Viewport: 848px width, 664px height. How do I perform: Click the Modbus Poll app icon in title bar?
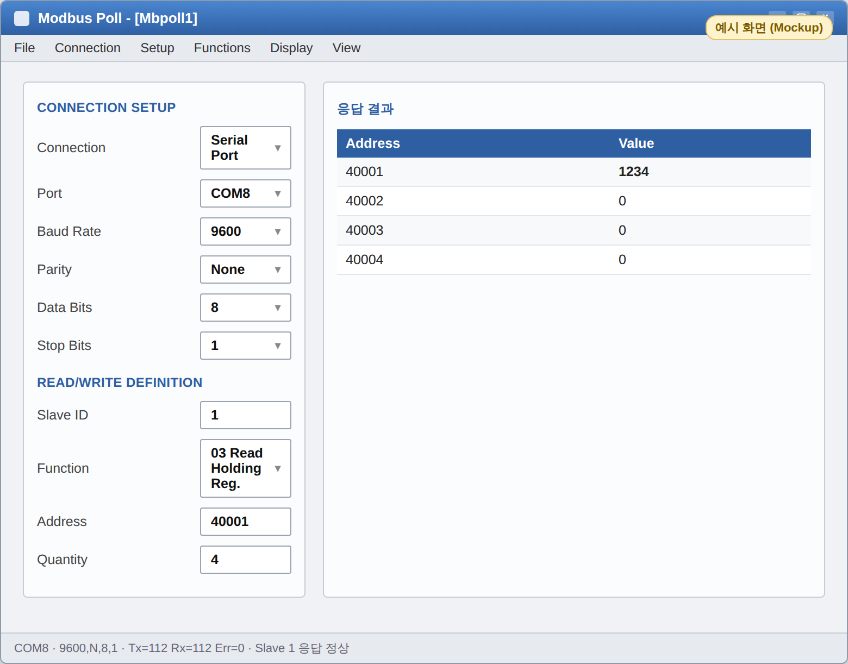[22, 18]
